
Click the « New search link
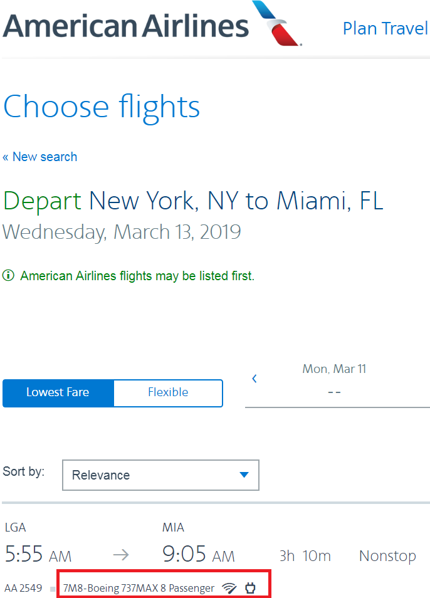(x=40, y=157)
